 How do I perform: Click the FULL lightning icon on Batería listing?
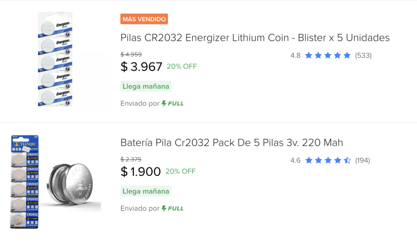click(164, 208)
